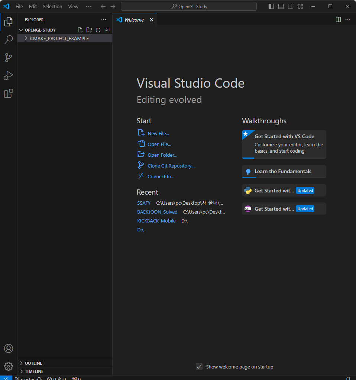The width and height of the screenshot is (356, 380).
Task: Expand the TIMELINE section
Action: click(65, 371)
